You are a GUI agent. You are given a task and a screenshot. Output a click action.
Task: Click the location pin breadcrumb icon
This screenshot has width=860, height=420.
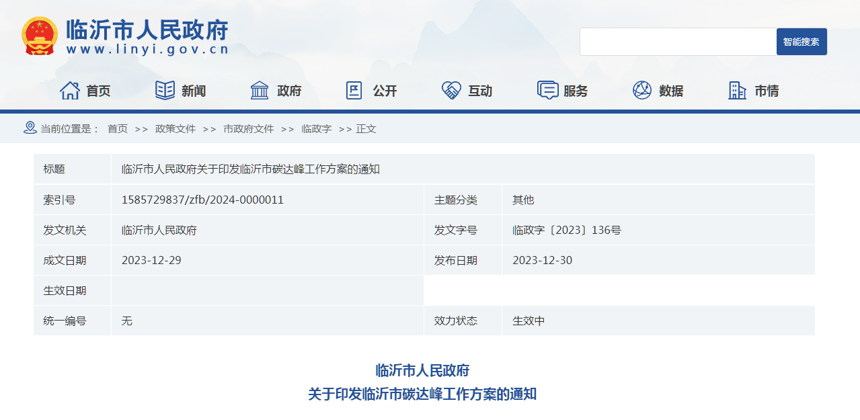30,128
